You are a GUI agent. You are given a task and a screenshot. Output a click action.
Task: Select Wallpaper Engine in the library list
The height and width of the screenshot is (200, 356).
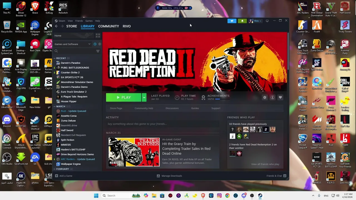[71, 164]
